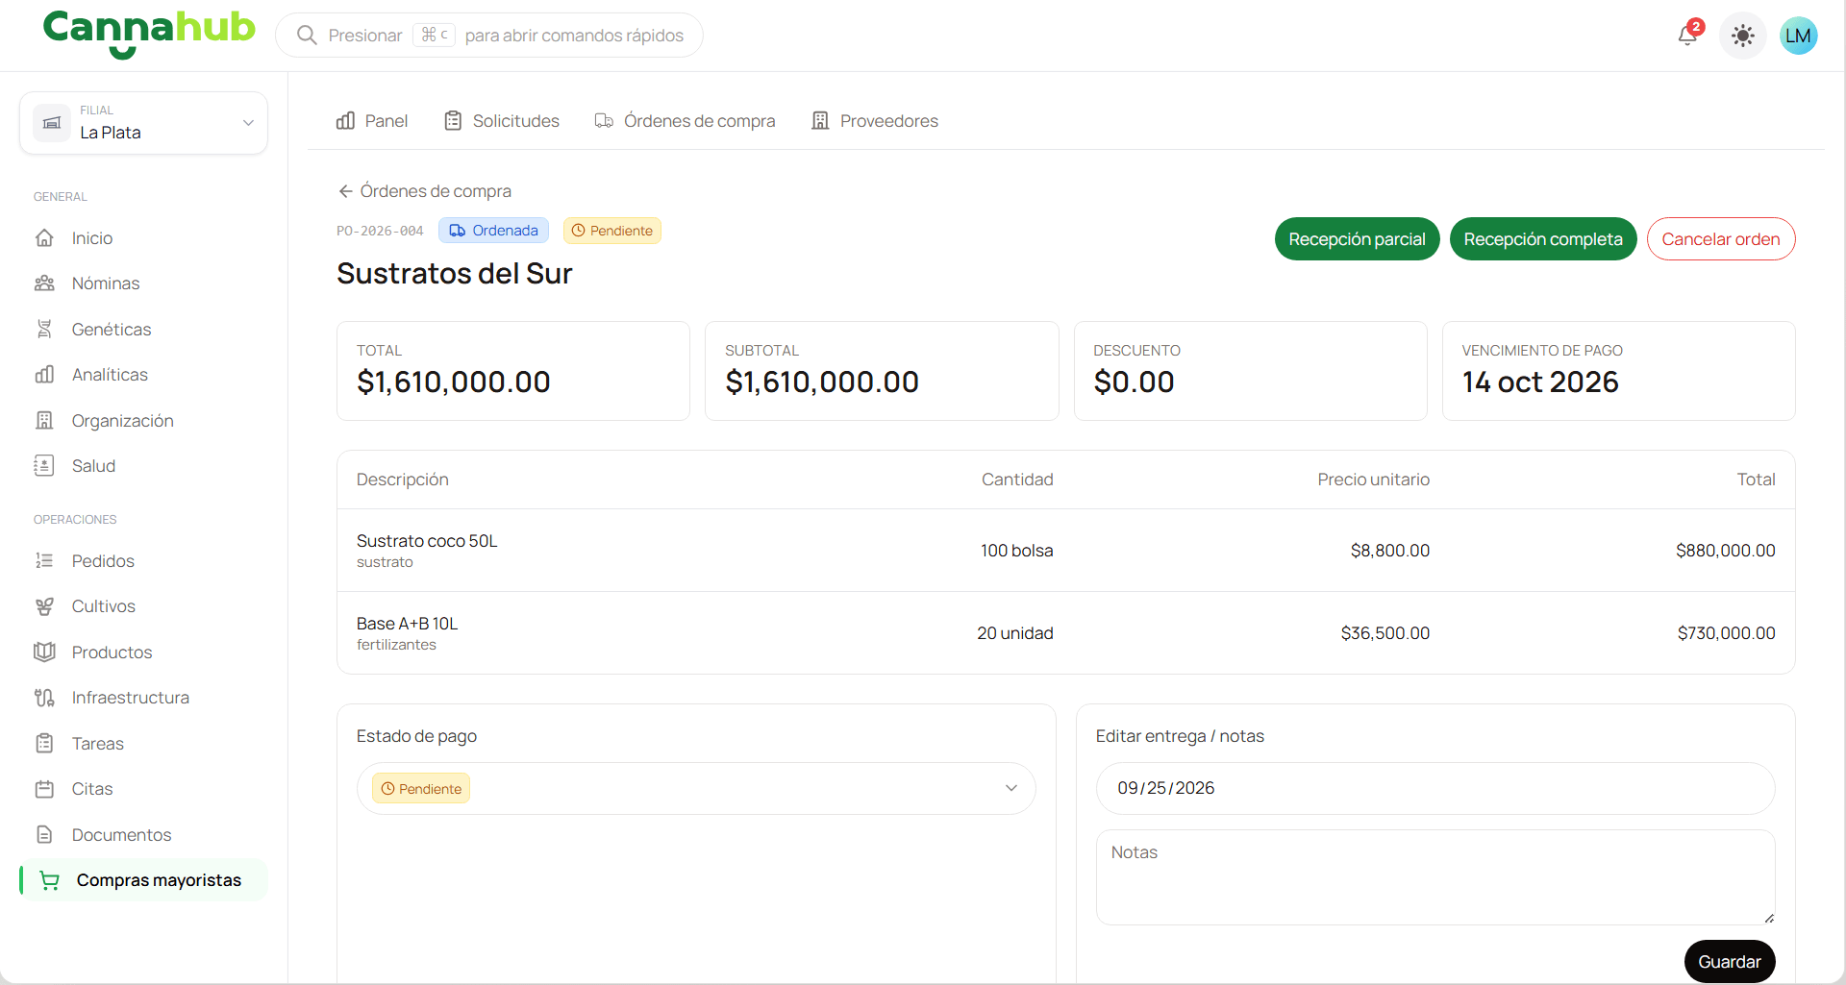Switch to the Panel tab

point(372,121)
